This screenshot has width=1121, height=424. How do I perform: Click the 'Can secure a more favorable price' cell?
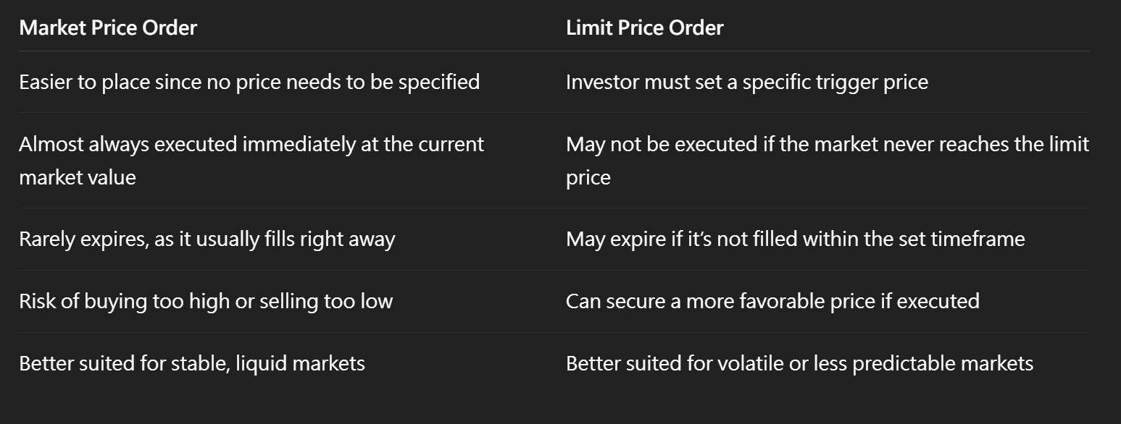click(772, 301)
